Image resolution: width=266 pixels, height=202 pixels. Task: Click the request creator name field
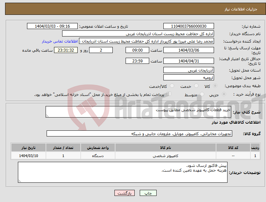tap(147, 41)
